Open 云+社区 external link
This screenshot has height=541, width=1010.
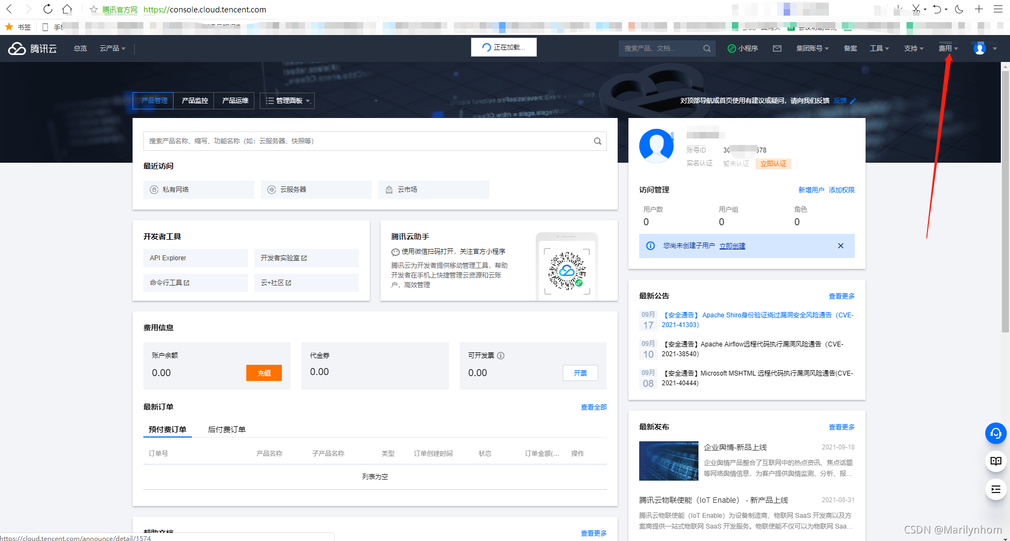click(307, 283)
